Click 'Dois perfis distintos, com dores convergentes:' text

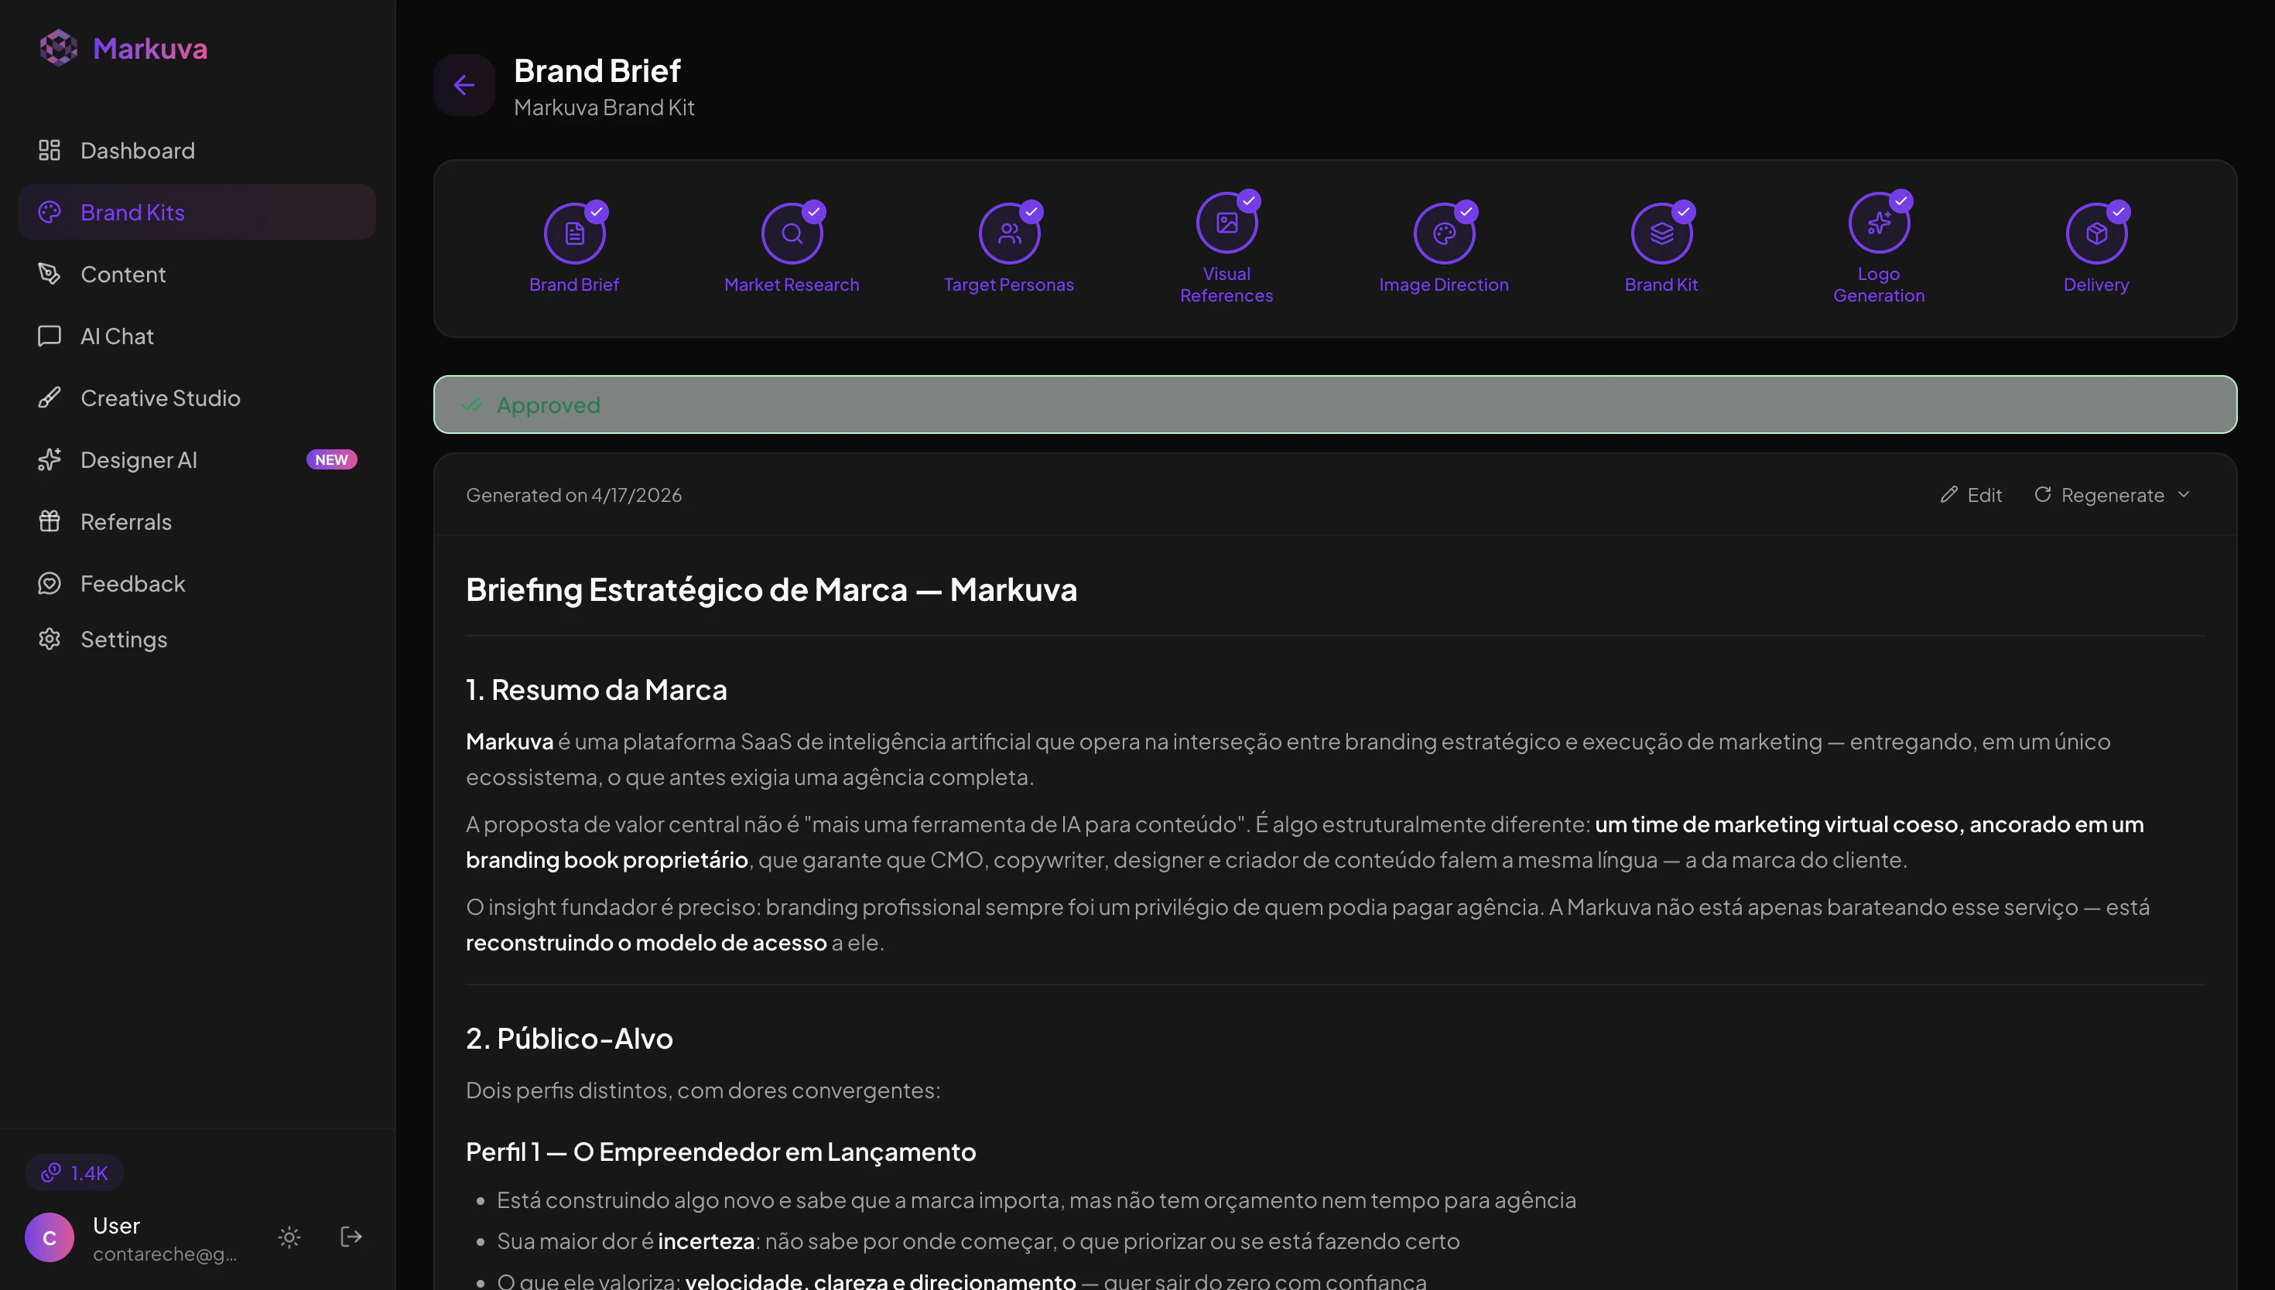point(703,1090)
